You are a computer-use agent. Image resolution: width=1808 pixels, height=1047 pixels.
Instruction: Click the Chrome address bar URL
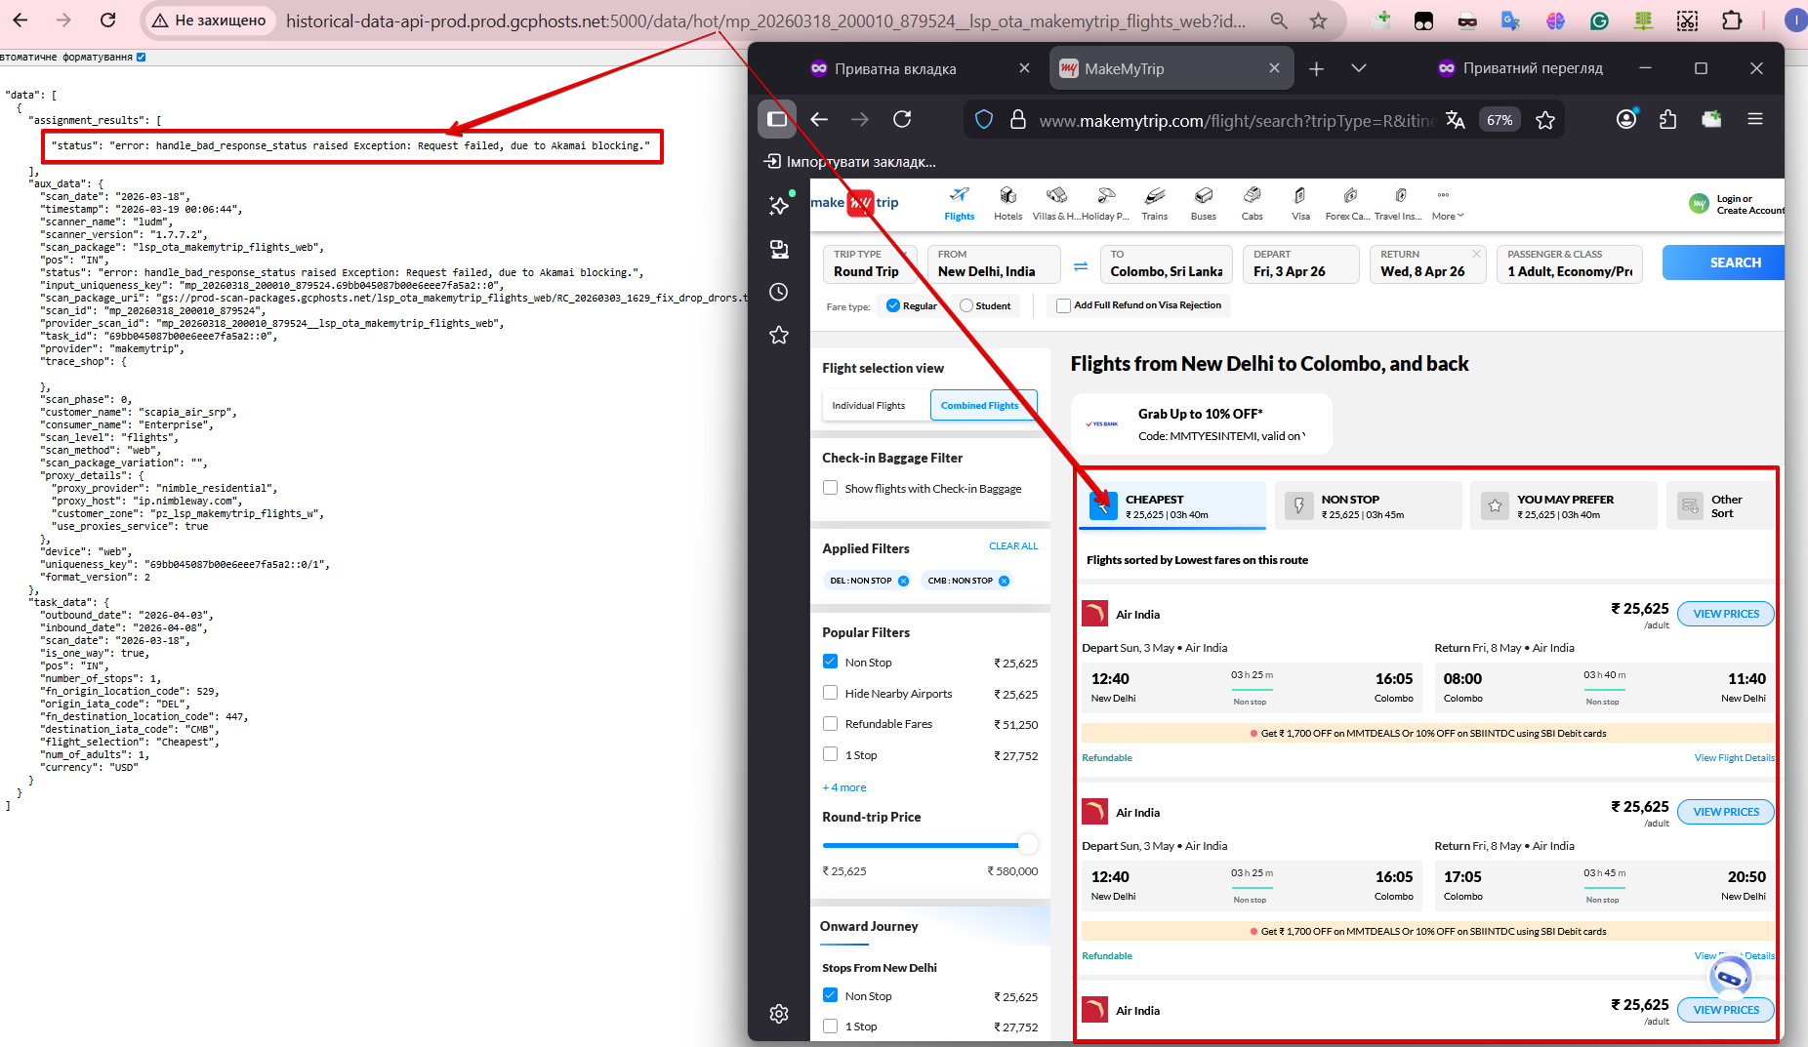[765, 20]
